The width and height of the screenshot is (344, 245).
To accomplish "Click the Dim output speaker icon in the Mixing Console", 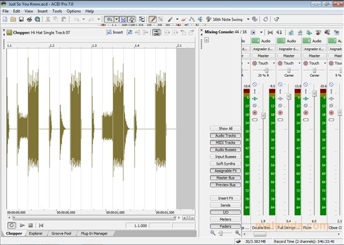I will click(x=279, y=32).
